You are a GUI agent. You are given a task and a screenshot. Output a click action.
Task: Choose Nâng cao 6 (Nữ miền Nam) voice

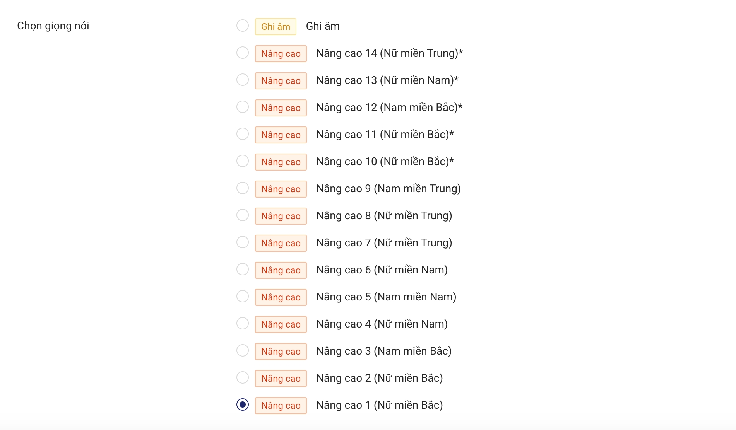point(243,270)
